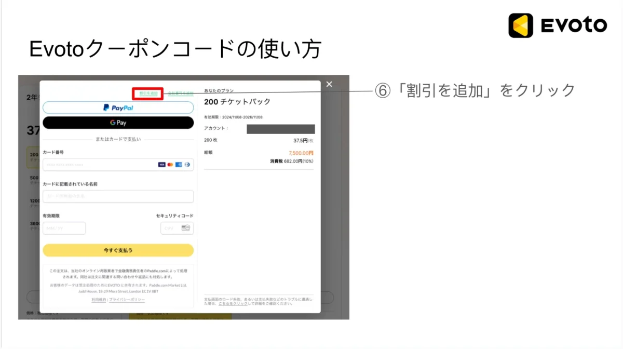Click the 割引を追加 discount link
Image resolution: width=623 pixels, height=349 pixels.
pos(148,93)
